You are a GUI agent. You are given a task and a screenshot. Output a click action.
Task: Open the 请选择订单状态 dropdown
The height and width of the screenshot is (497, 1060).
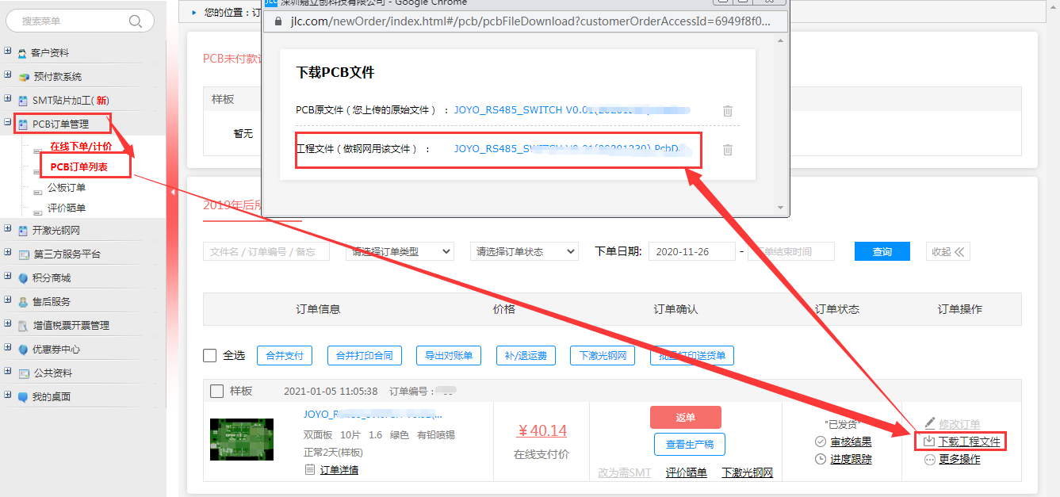(524, 251)
